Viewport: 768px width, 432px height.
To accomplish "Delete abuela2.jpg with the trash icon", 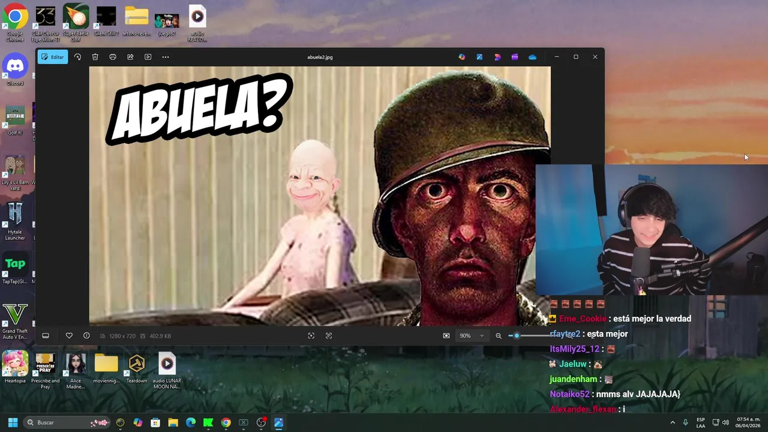I will click(95, 57).
